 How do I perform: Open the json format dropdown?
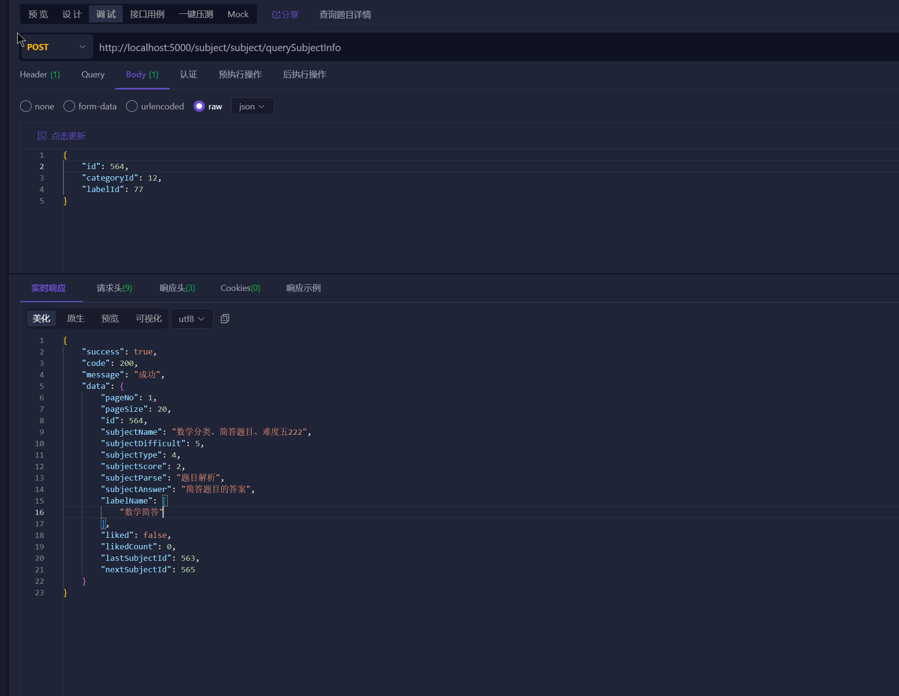(252, 106)
